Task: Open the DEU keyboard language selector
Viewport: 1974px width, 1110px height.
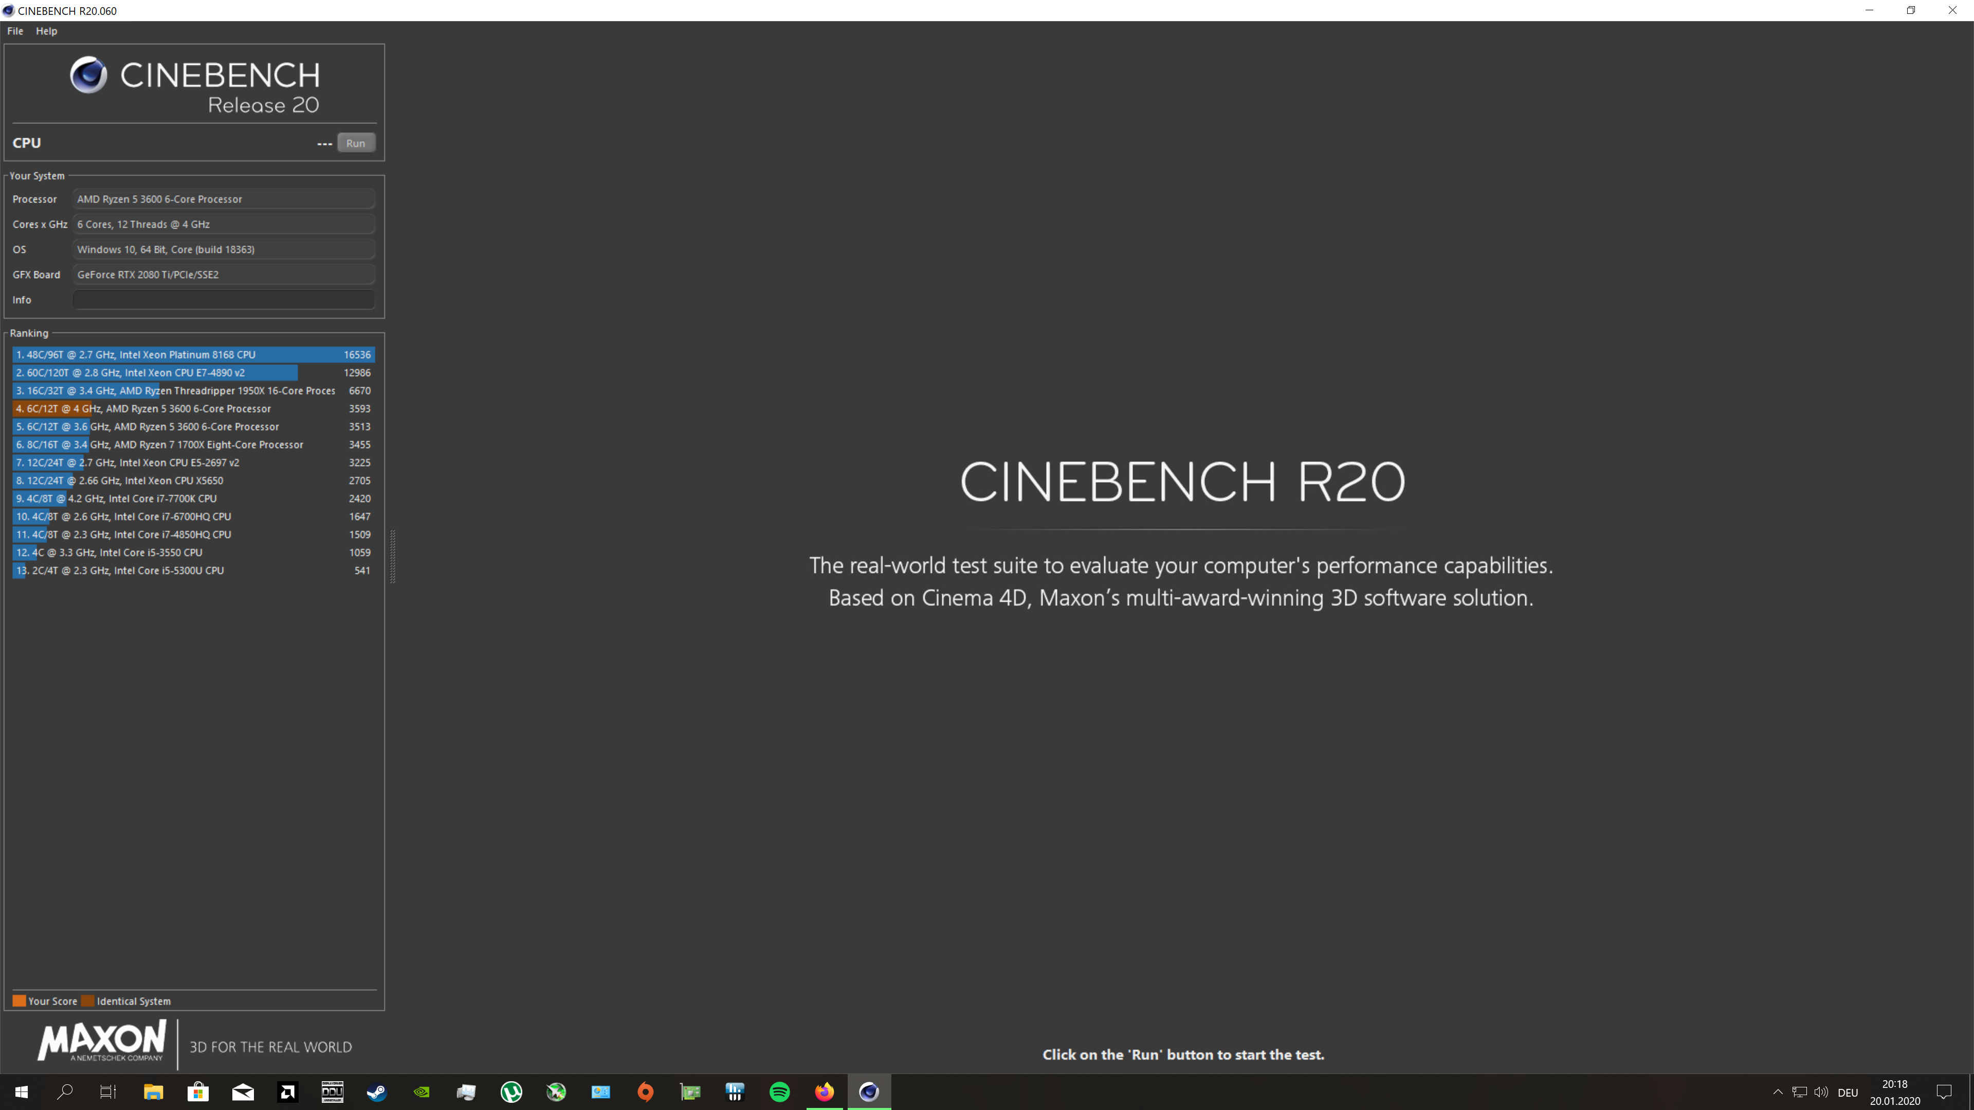Action: (x=1848, y=1091)
